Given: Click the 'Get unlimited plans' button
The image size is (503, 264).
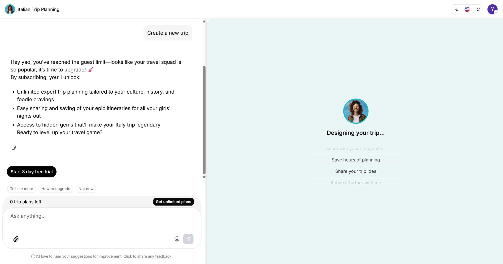Looking at the screenshot, I should [x=173, y=202].
